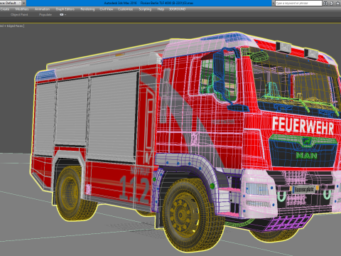The width and height of the screenshot is (341, 256).
Task: Open the quick access toolbar customize arrow
Action: coord(23,3)
